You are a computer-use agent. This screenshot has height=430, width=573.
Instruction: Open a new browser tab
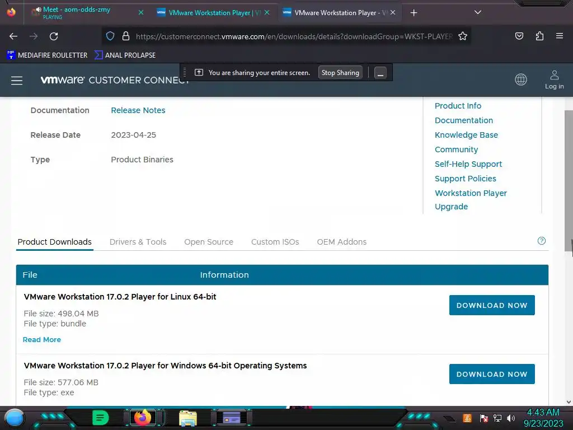coord(414,13)
